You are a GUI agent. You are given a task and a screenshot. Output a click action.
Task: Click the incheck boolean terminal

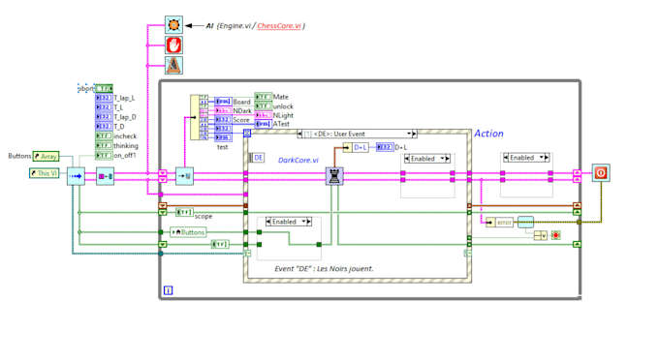tap(104, 135)
